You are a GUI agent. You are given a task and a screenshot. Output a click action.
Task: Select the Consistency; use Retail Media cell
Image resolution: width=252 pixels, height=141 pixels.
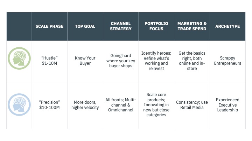192,105
